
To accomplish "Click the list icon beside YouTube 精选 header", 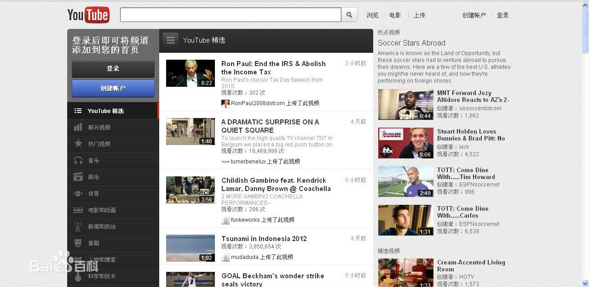I will tap(170, 40).
